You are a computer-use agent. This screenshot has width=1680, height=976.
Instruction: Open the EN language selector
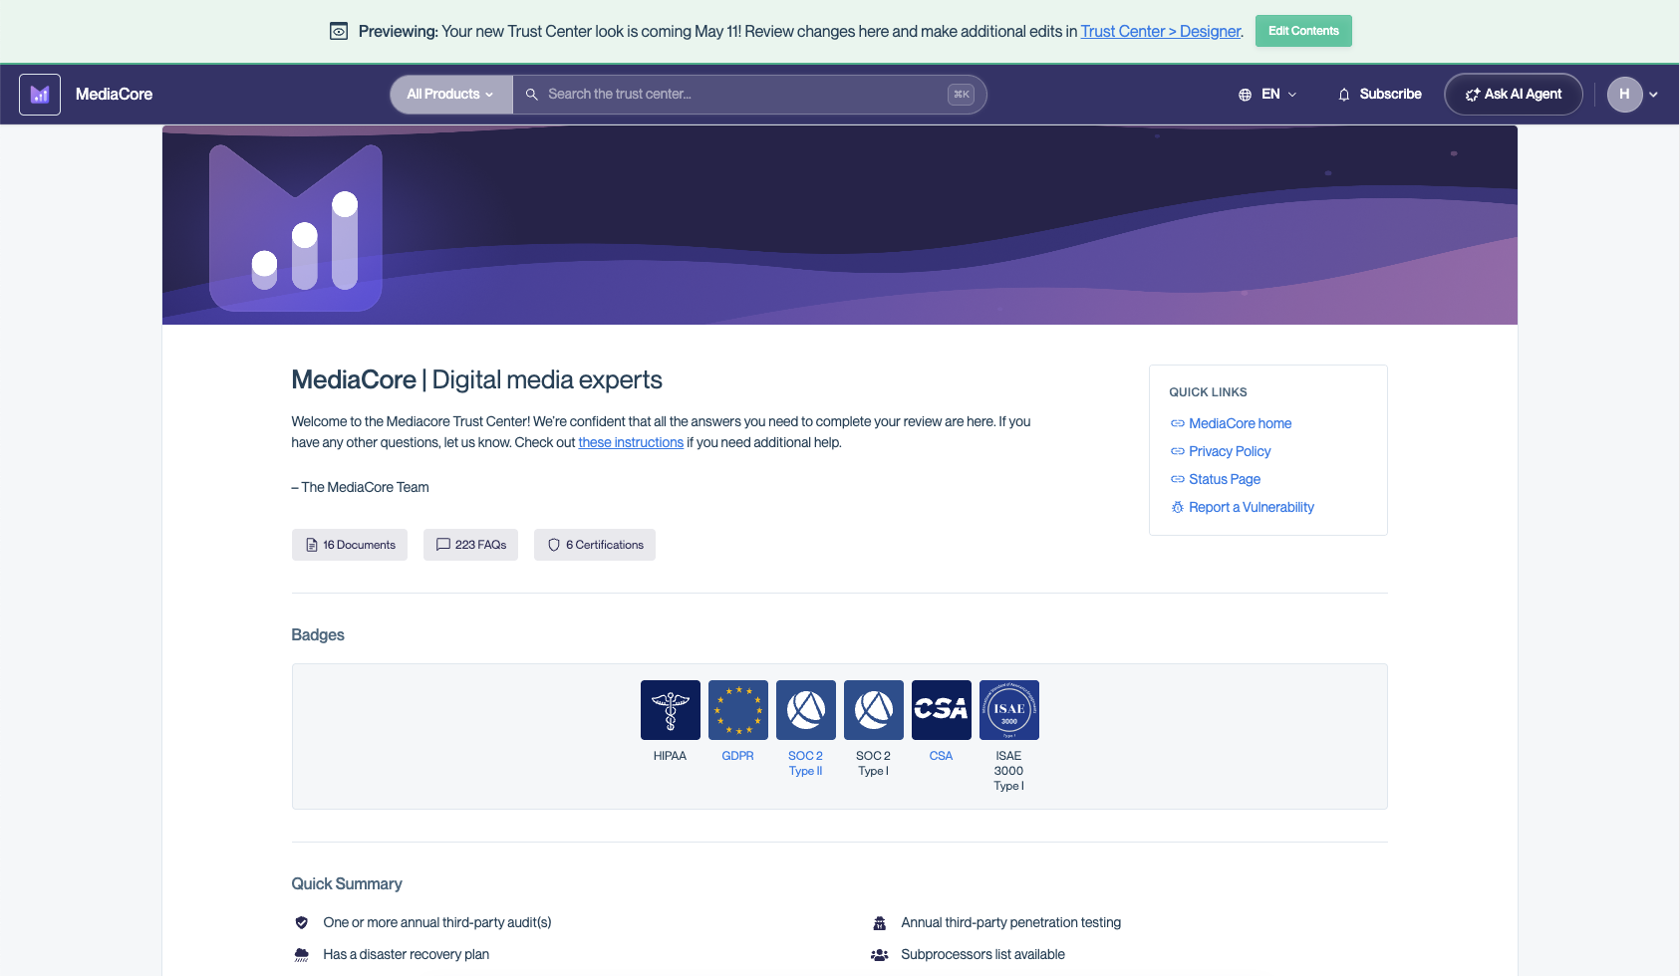click(1267, 94)
